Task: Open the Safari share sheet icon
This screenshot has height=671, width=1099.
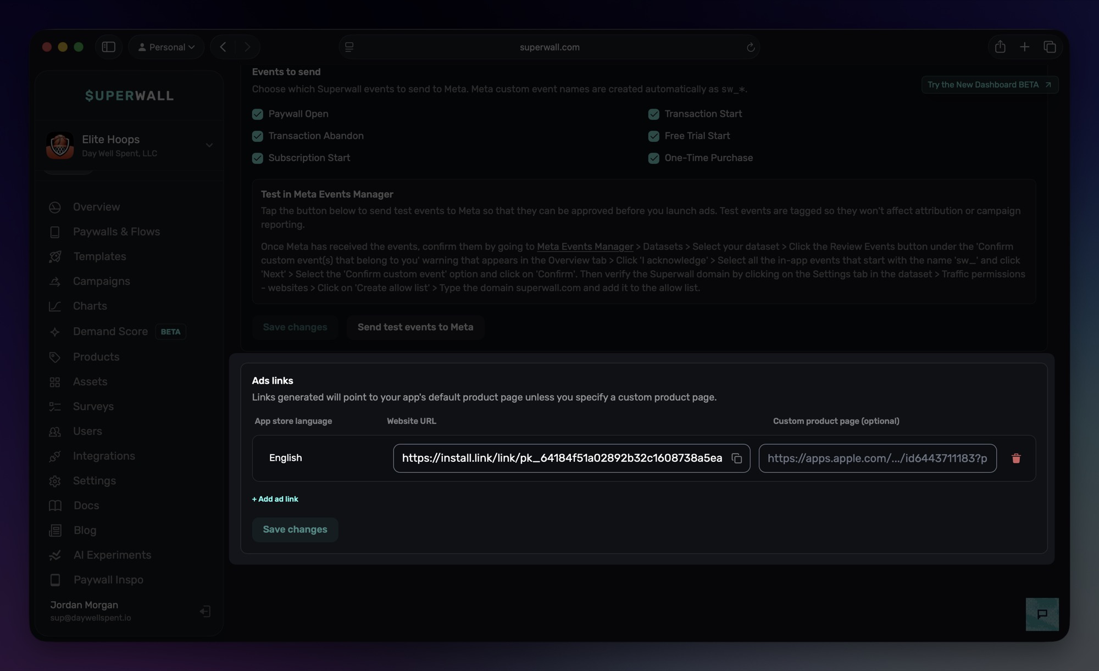Action: tap(1000, 47)
